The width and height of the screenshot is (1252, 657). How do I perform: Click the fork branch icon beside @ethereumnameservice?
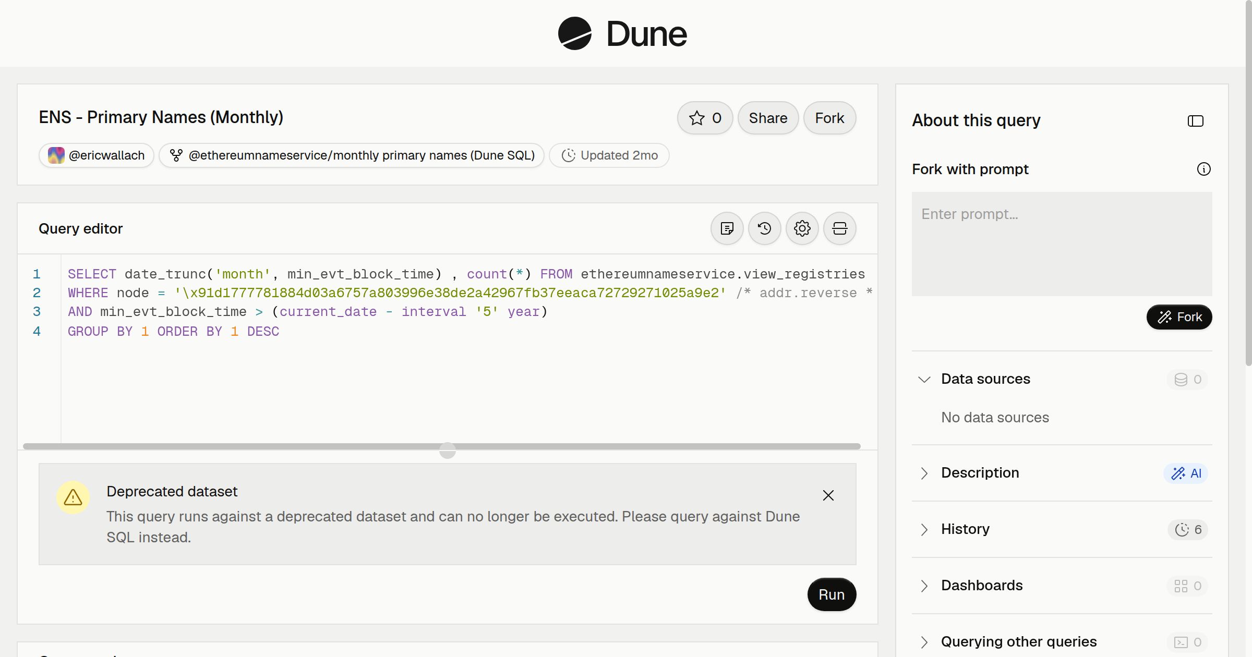[x=176, y=155]
